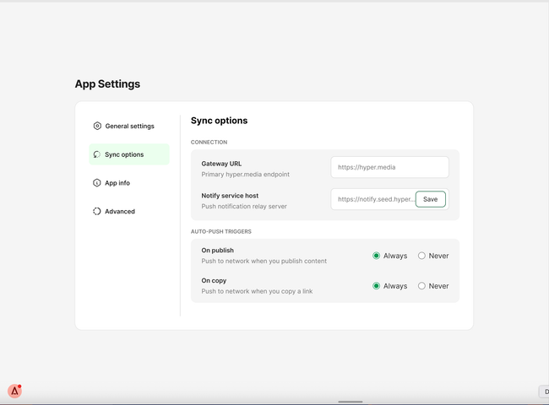Click the partially visible button at bottom-right edge
The width and height of the screenshot is (549, 405).
coord(544,391)
